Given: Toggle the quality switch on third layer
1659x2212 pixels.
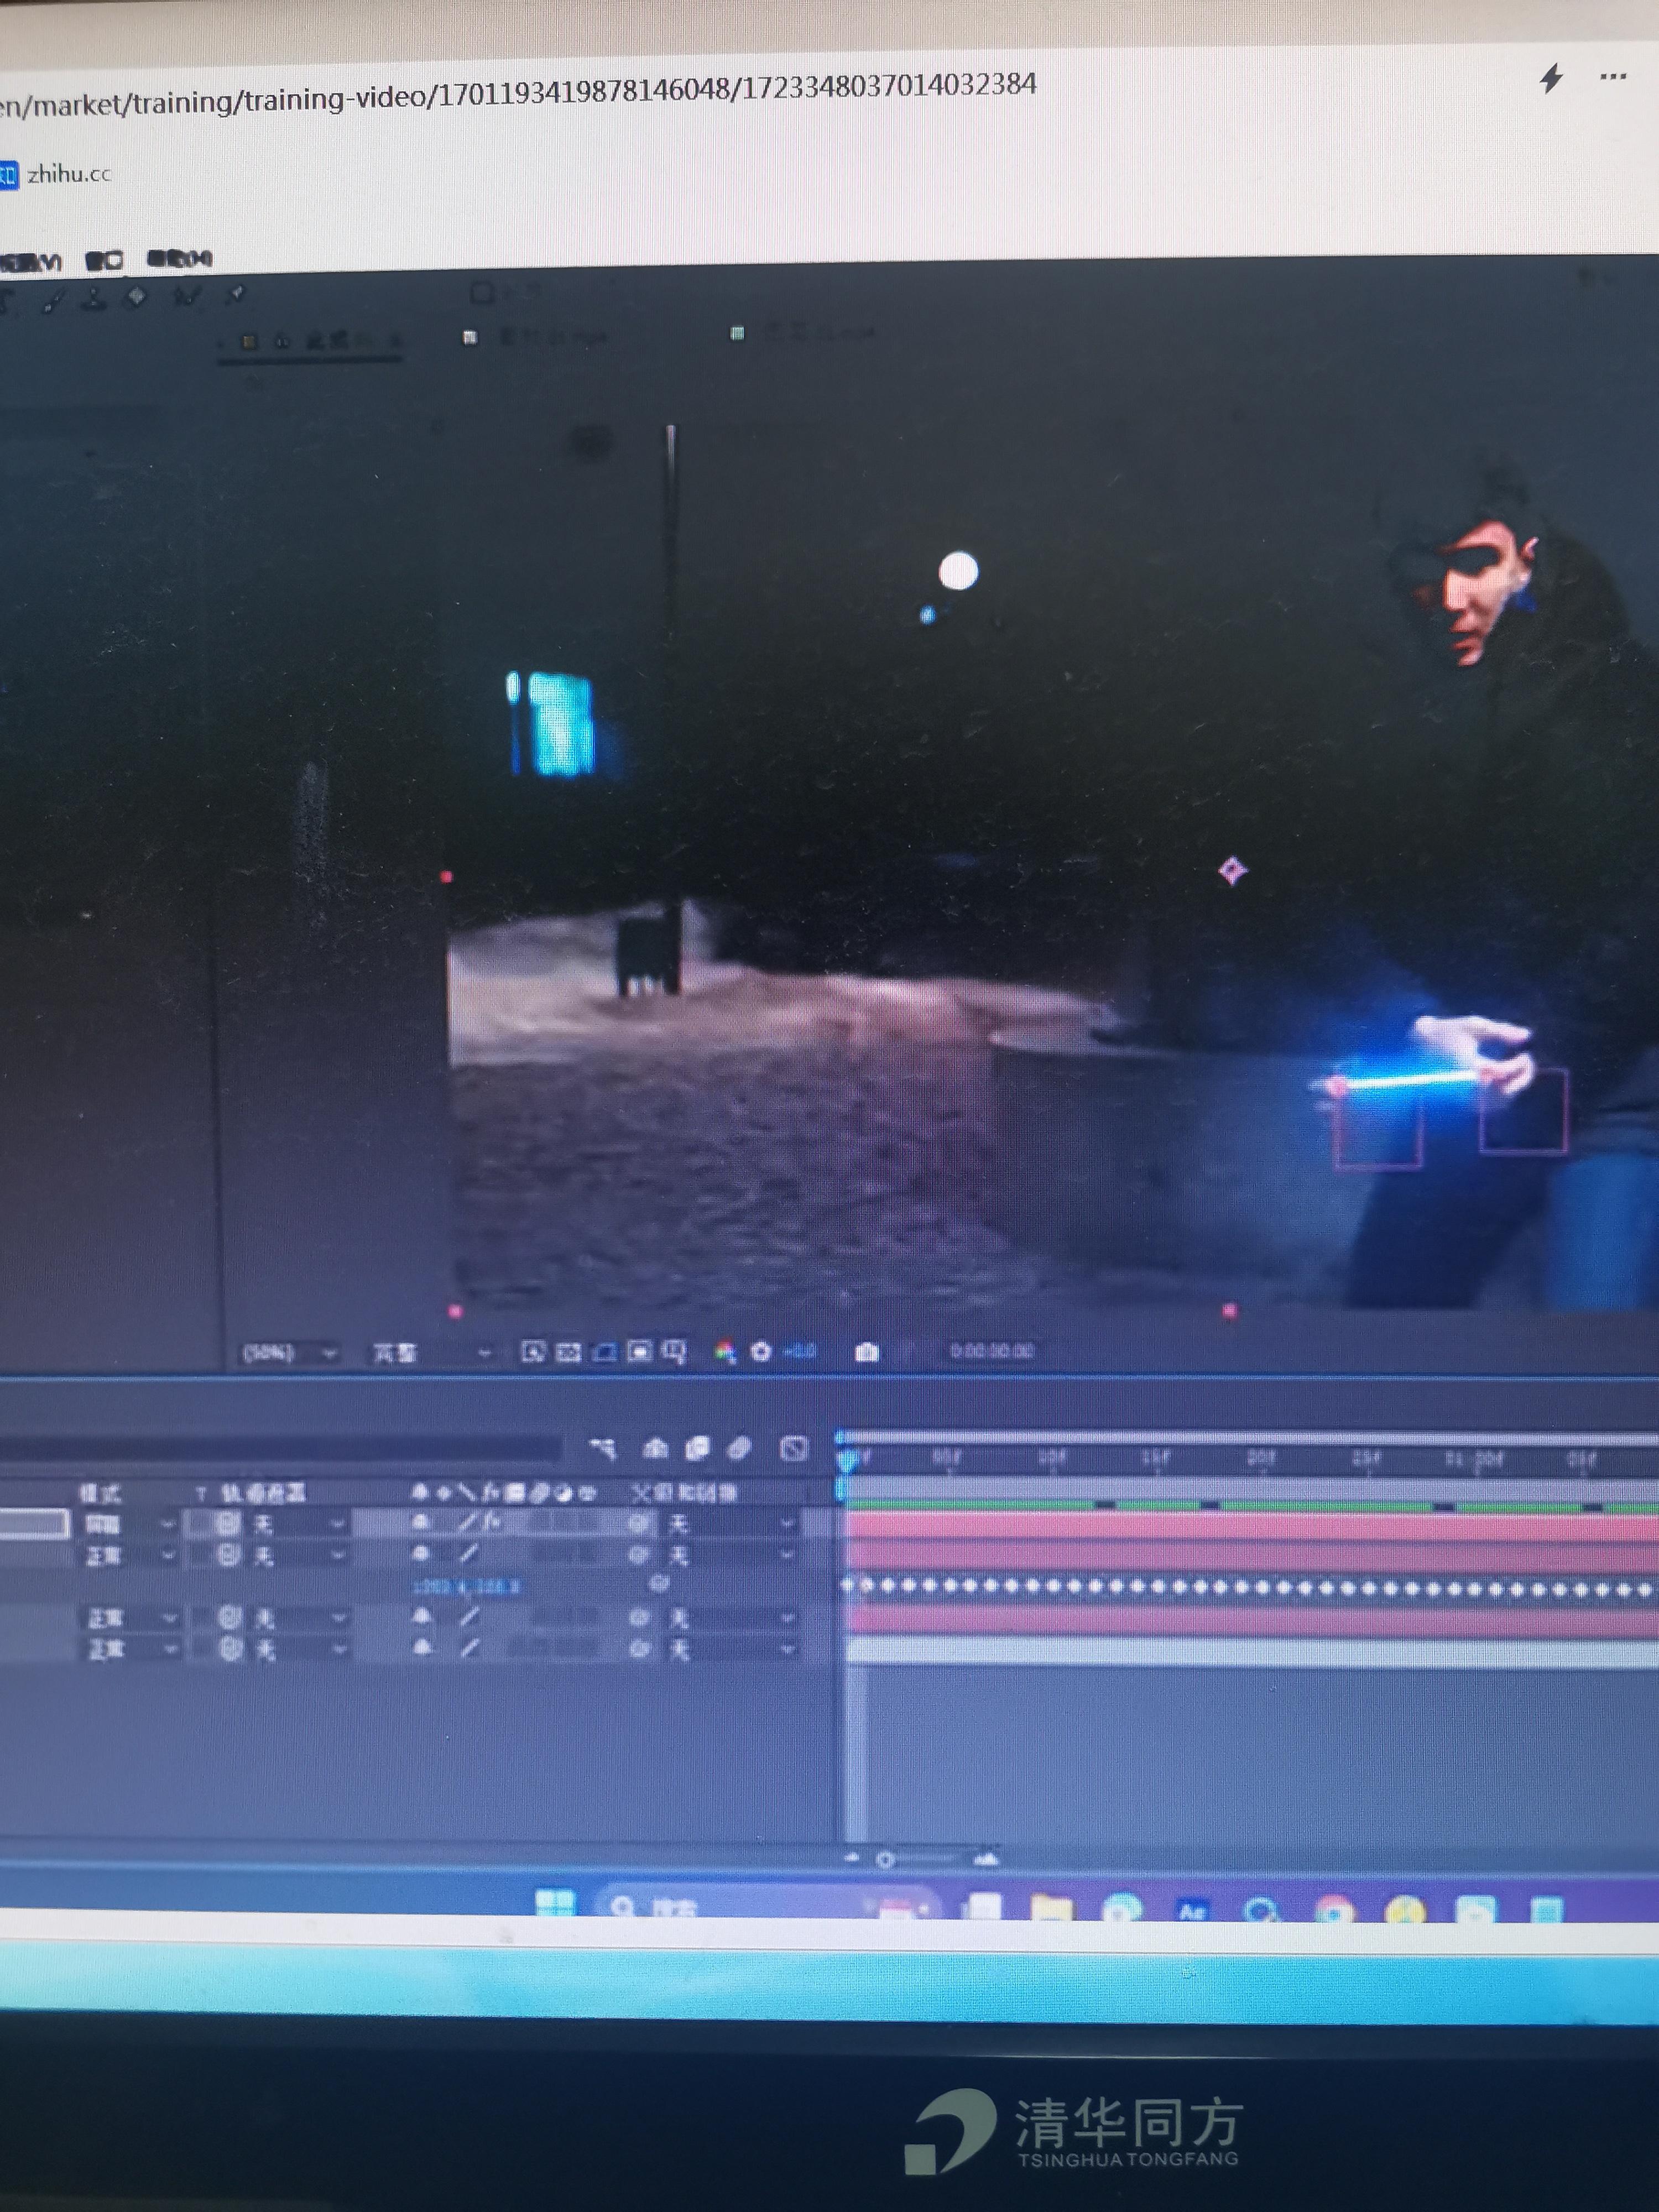Looking at the screenshot, I should (x=469, y=1616).
